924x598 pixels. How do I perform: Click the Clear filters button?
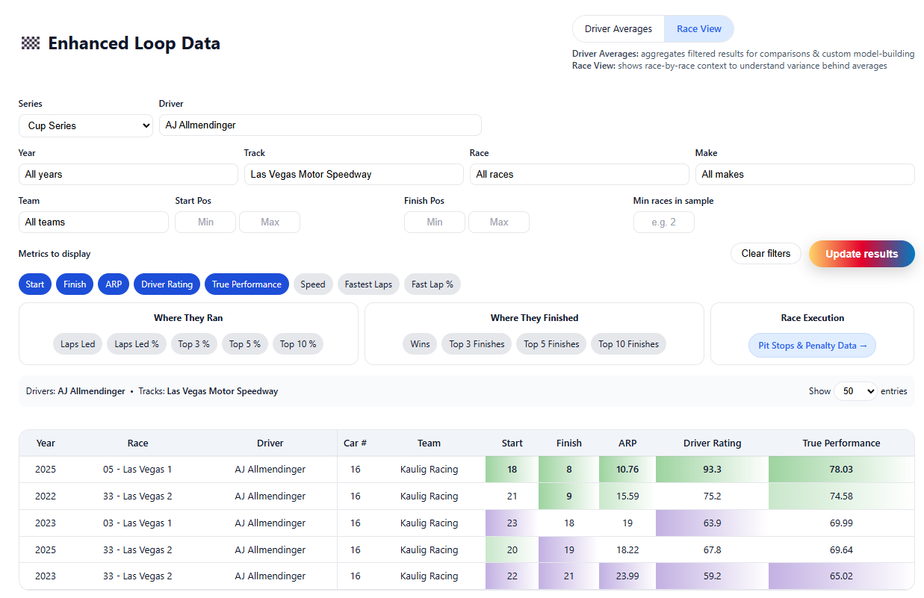(765, 254)
